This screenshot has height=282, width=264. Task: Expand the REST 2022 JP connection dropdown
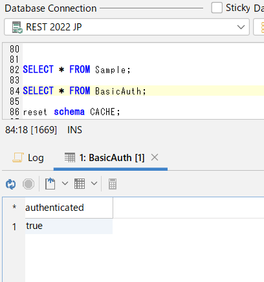[241, 27]
